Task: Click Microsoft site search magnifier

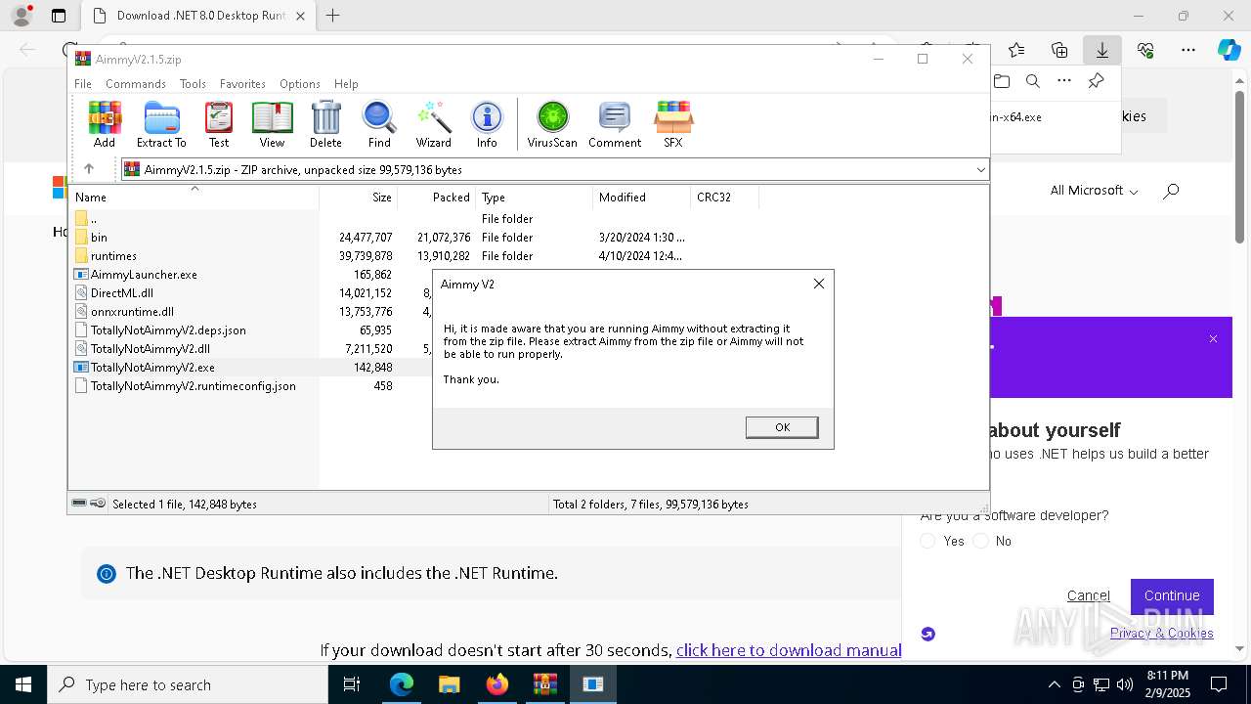Action: (1171, 191)
